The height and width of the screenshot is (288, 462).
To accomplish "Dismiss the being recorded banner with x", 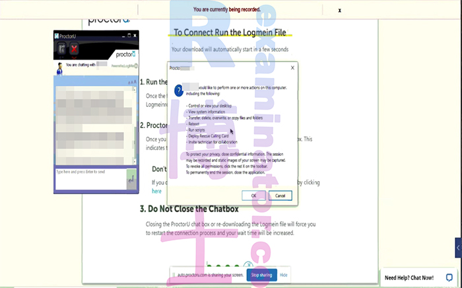I will pos(340,11).
